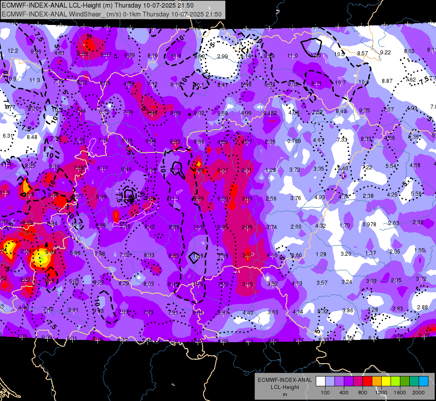Click the lime green legend swatch
The height and width of the screenshot is (401, 436).
coord(395,381)
